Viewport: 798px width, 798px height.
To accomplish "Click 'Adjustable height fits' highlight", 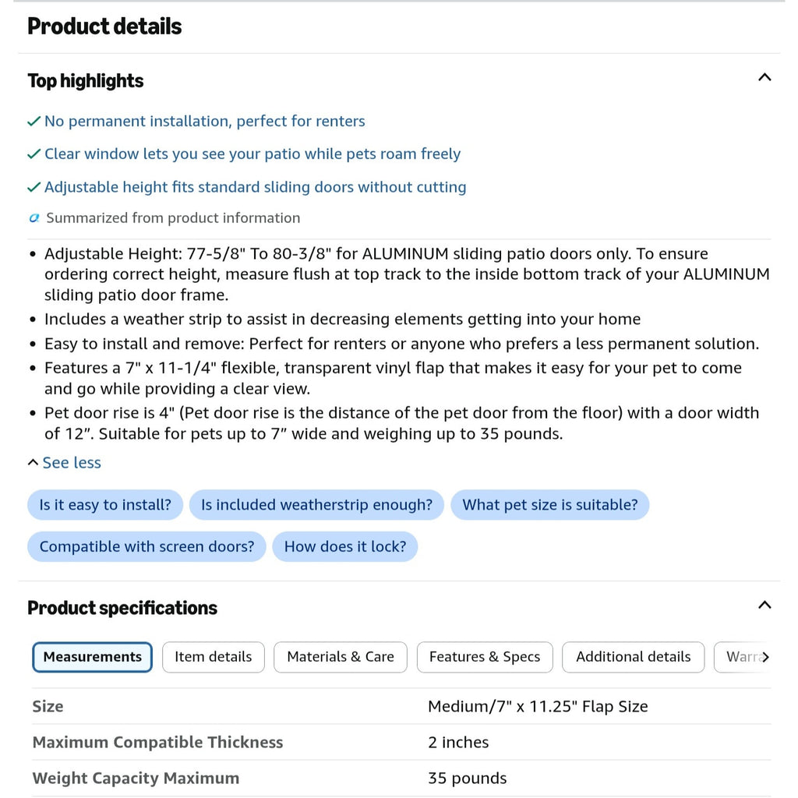I will [x=255, y=187].
